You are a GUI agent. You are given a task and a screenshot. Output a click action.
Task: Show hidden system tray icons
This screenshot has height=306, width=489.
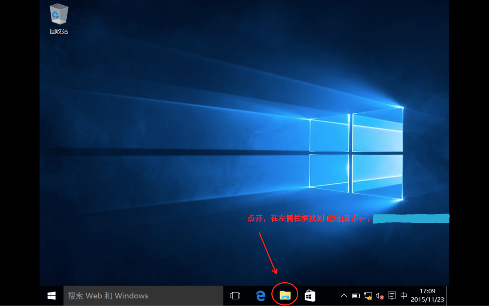[344, 296]
